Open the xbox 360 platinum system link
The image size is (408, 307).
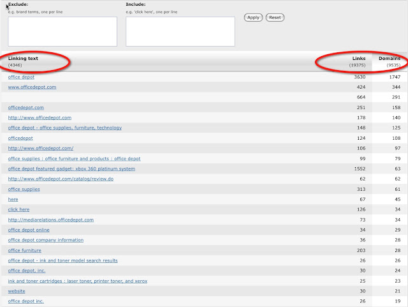coord(71,169)
